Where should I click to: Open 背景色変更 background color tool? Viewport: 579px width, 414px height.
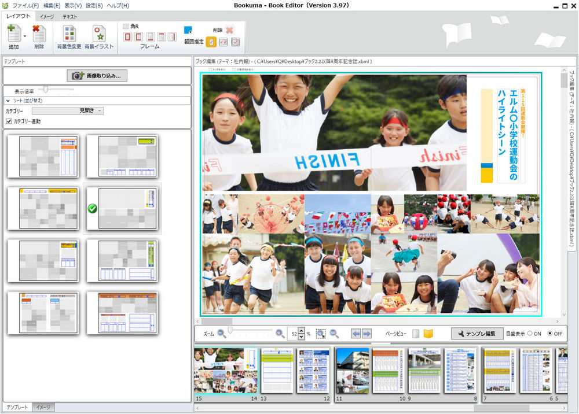69,34
